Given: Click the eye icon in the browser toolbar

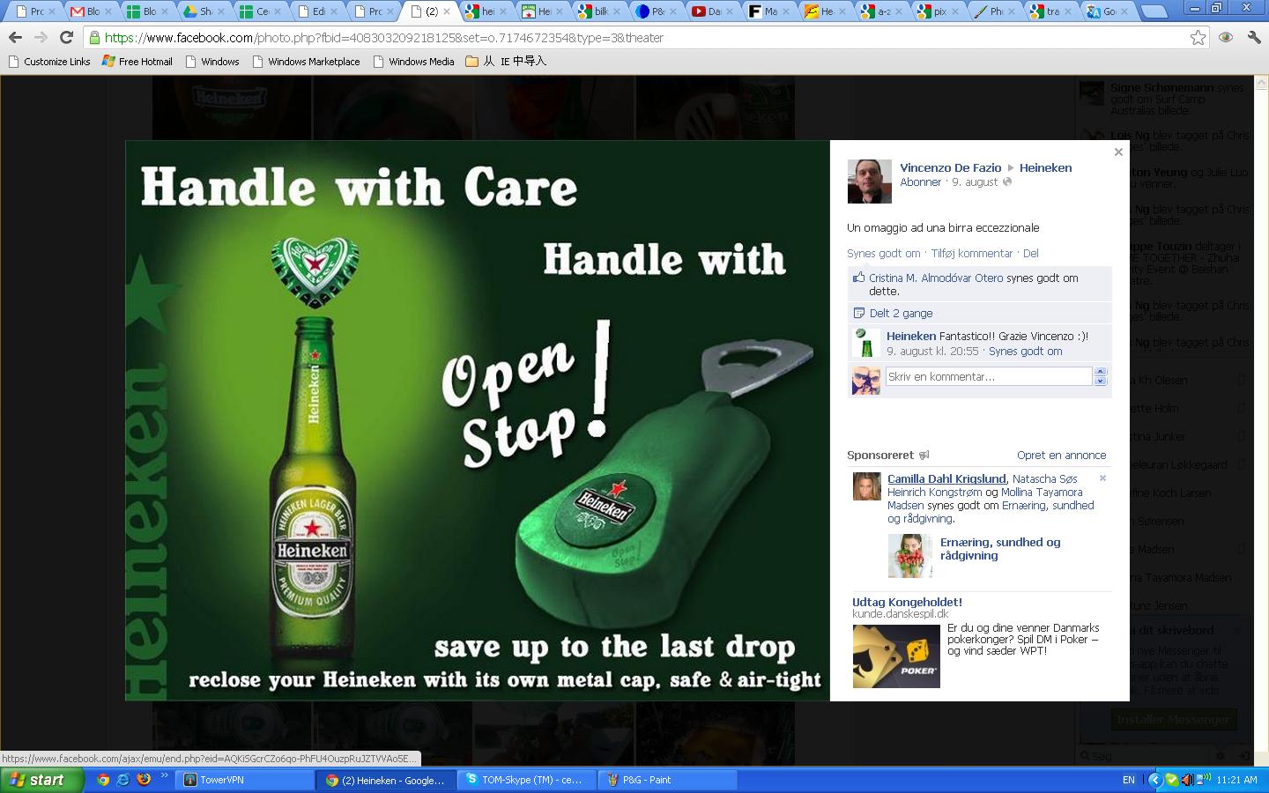Looking at the screenshot, I should (1225, 39).
